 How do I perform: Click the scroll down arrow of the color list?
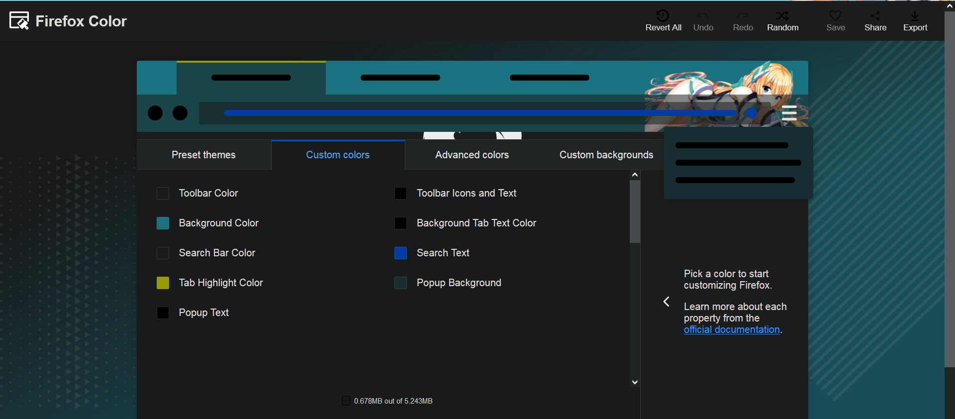[635, 382]
